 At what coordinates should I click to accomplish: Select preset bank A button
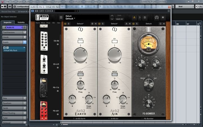[x=134, y=17]
